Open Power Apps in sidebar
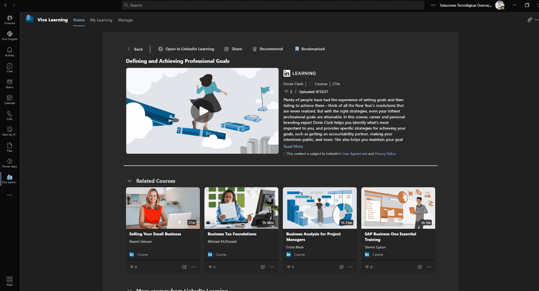This screenshot has width=539, height=291. [x=10, y=163]
